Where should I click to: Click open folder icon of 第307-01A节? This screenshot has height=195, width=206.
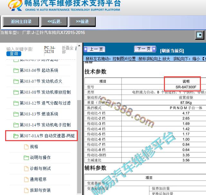coord(16,136)
